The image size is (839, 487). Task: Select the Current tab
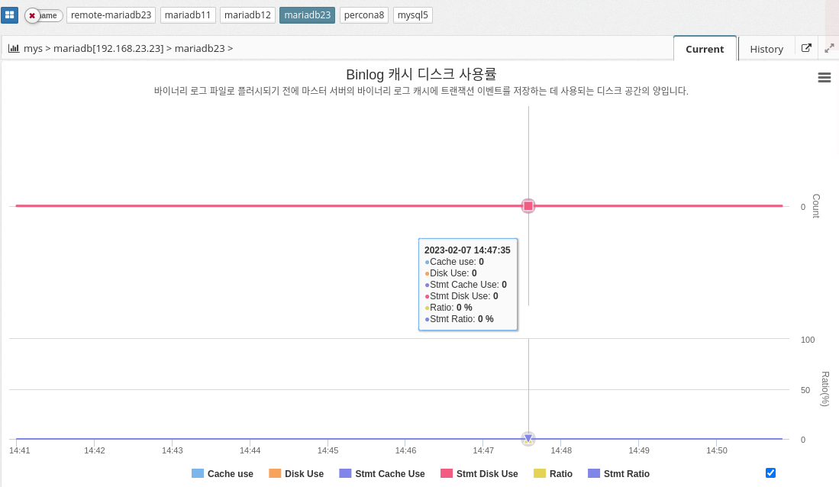[x=704, y=49]
